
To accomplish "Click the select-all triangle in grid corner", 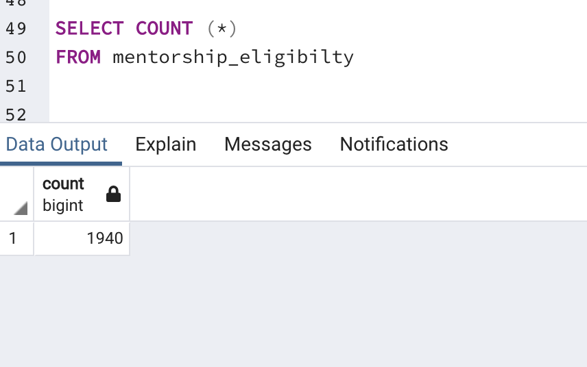I will point(21,208).
